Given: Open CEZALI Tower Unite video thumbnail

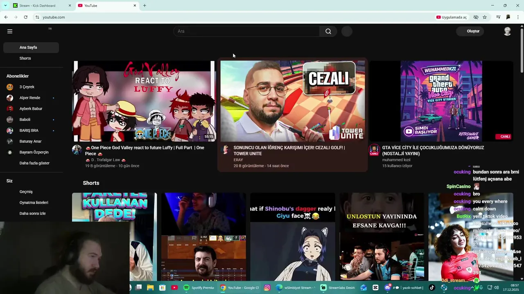Looking at the screenshot, I should tap(292, 101).
